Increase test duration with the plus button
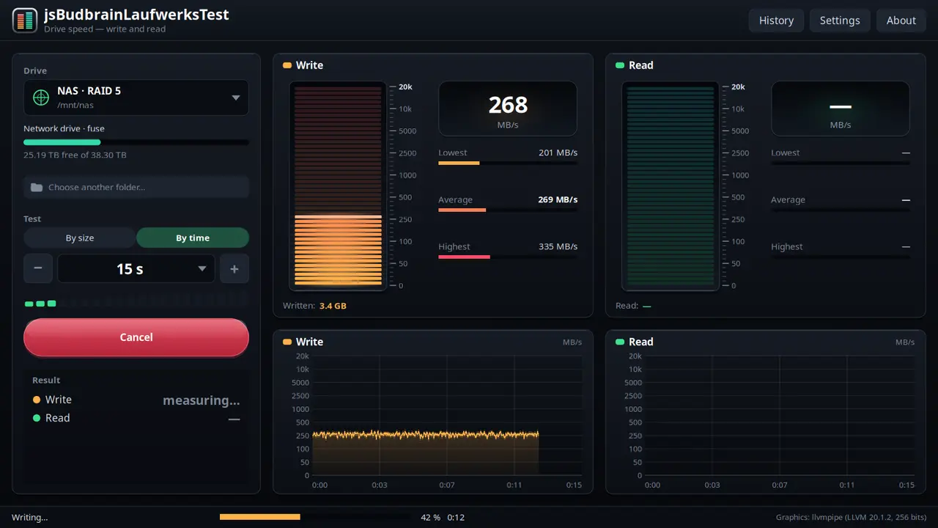 [234, 268]
